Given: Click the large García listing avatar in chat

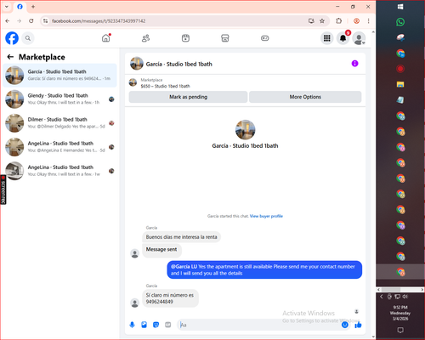Looking at the screenshot, I should click(245, 130).
